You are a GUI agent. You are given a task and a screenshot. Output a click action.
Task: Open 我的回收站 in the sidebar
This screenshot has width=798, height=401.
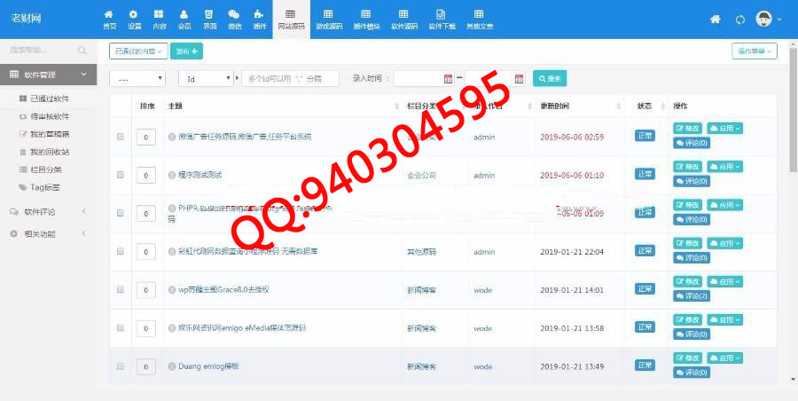point(50,152)
